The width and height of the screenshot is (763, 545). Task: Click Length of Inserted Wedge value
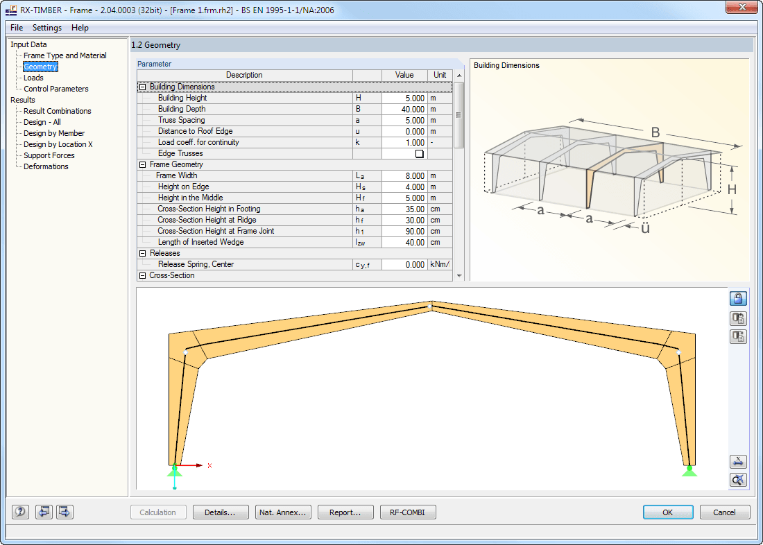[x=404, y=242]
